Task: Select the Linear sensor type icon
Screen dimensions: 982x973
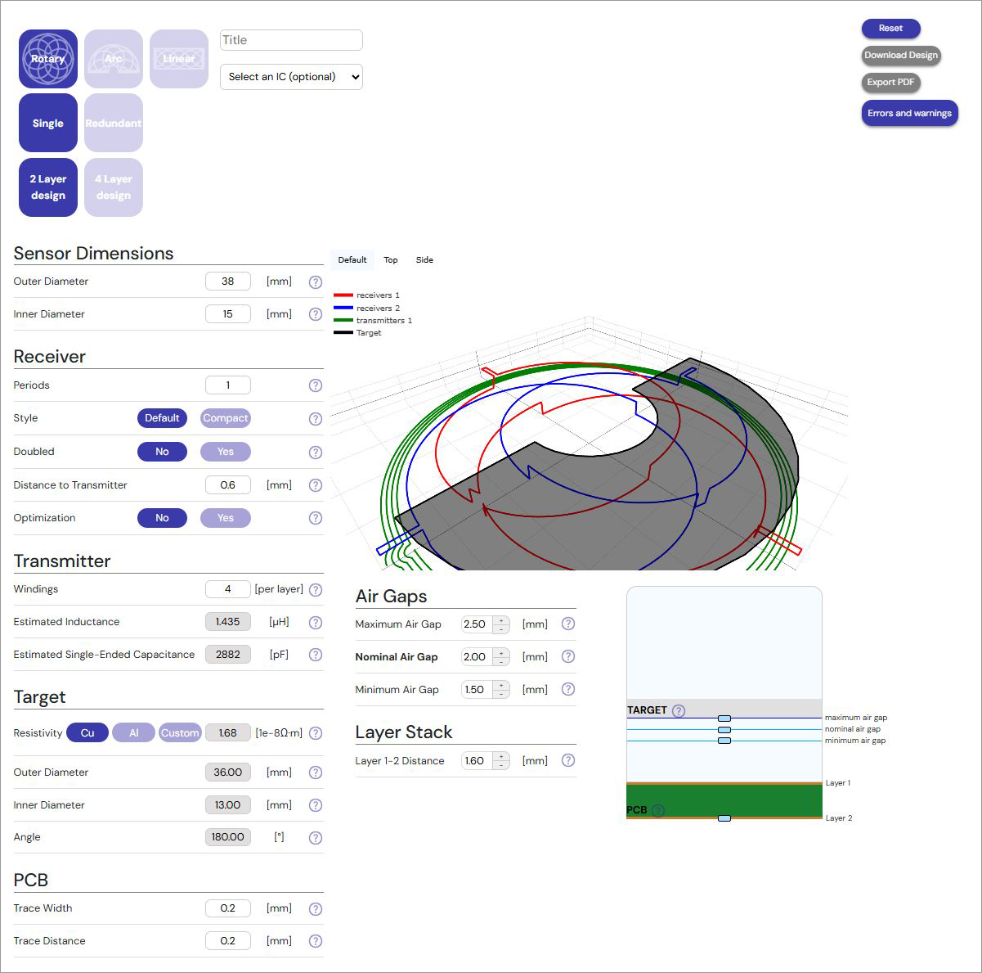Action: pyautogui.click(x=179, y=59)
